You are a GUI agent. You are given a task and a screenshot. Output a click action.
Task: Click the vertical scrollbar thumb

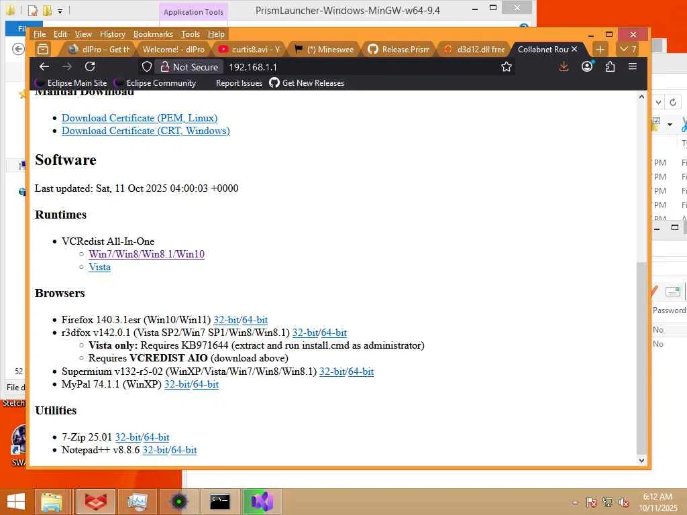[641, 358]
